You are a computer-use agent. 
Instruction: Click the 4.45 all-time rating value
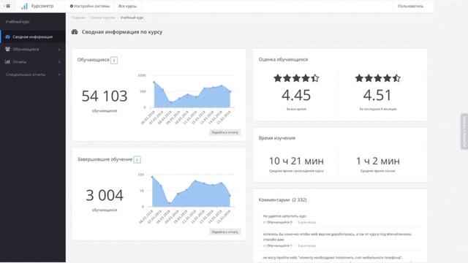click(x=296, y=95)
